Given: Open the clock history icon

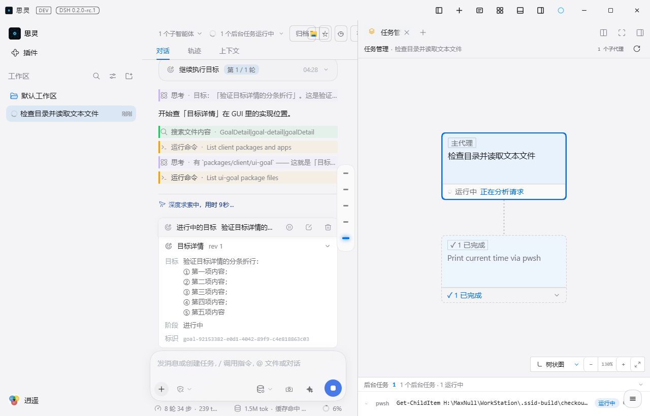Looking at the screenshot, I should [341, 33].
